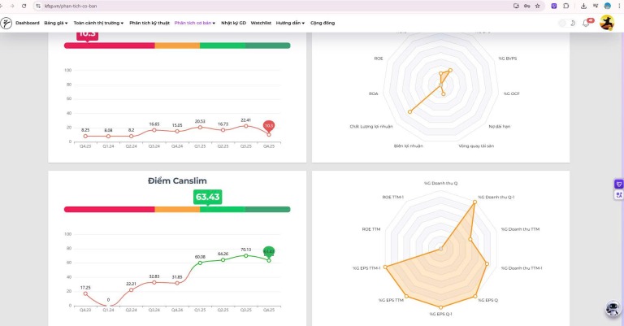
Task: Open the notifications bell
Action: pyautogui.click(x=586, y=23)
